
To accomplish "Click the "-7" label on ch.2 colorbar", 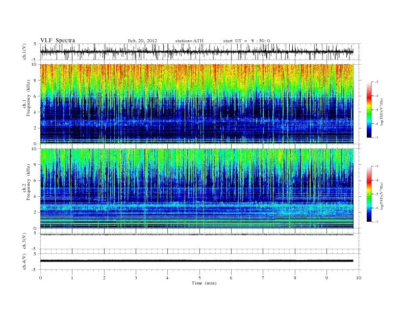I will point(376,222).
